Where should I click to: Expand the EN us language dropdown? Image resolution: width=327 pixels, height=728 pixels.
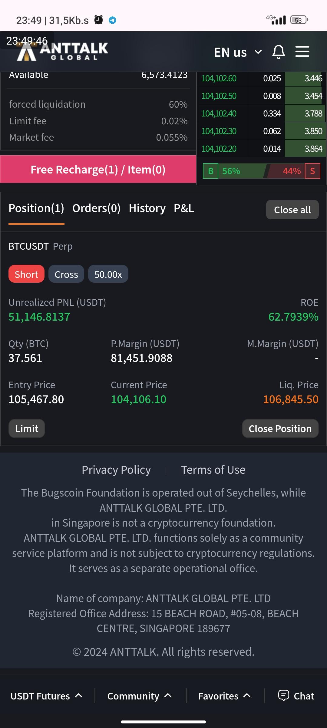tap(238, 52)
